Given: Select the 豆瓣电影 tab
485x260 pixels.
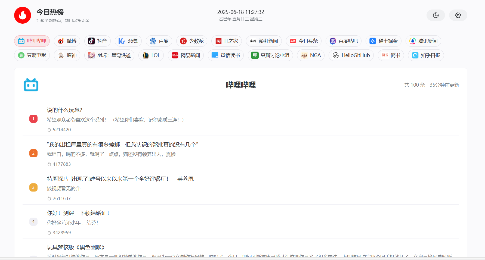Looking at the screenshot, I should (x=32, y=55).
